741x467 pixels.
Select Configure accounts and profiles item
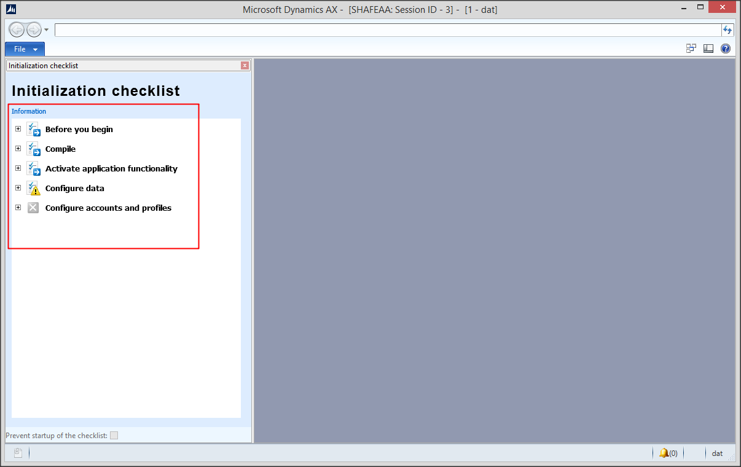108,208
